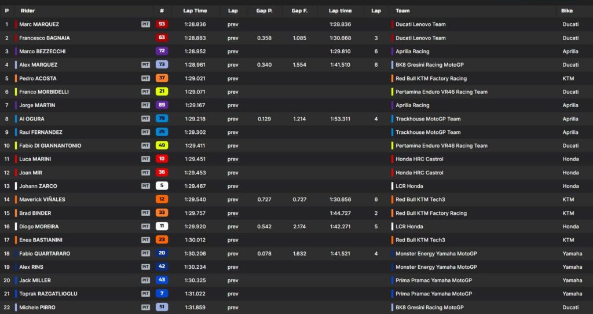The image size is (593, 314).
Task: Select rider name Joan MIR
Action: click(31, 173)
